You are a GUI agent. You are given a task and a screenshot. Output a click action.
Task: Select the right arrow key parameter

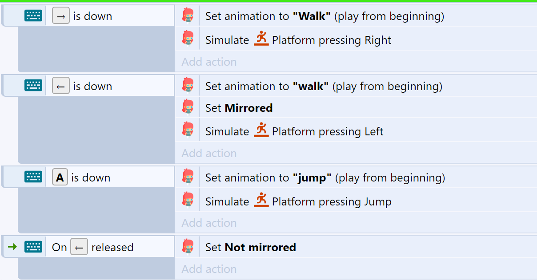pyautogui.click(x=61, y=16)
